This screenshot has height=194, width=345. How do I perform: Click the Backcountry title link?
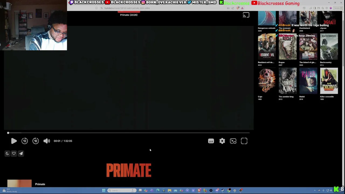tap(326, 62)
